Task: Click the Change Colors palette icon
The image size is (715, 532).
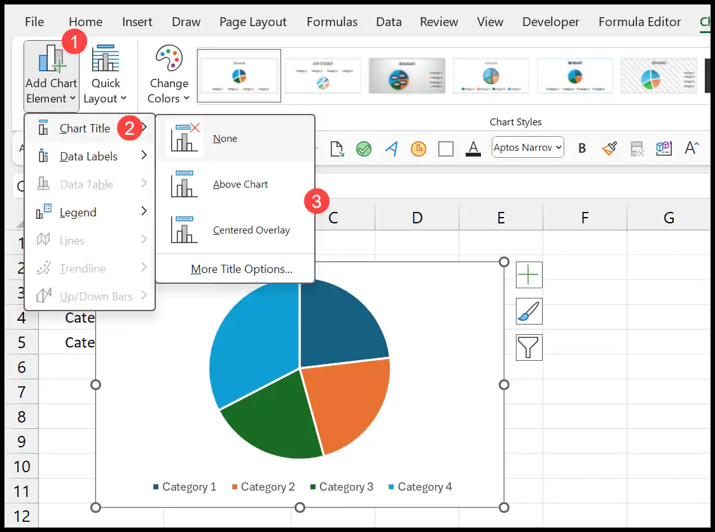Action: 169,59
